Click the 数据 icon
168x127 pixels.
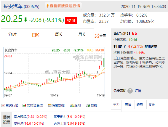point(88,105)
